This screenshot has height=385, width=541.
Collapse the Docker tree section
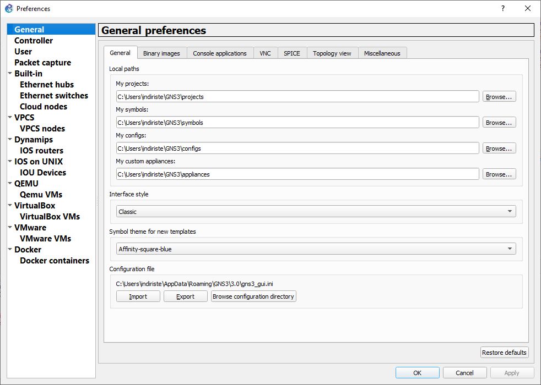10,250
